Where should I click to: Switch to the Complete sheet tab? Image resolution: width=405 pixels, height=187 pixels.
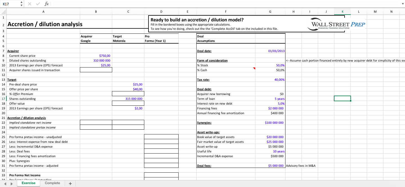coord(52,183)
